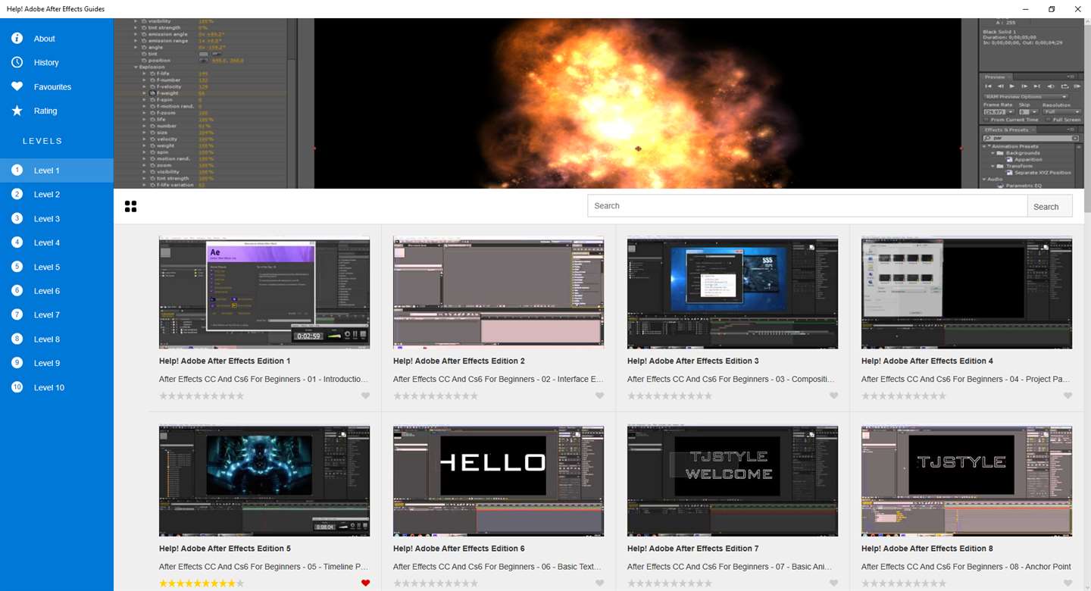Open the Edition 6 HELLO video thumbnail

tap(499, 480)
